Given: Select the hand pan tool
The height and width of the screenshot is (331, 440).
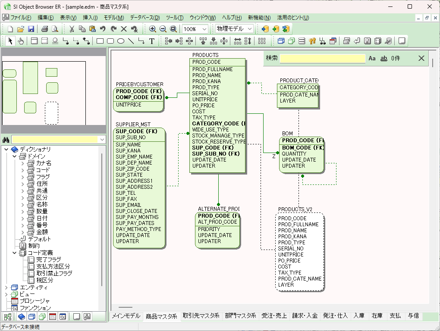Looking at the screenshot, I should [21, 41].
